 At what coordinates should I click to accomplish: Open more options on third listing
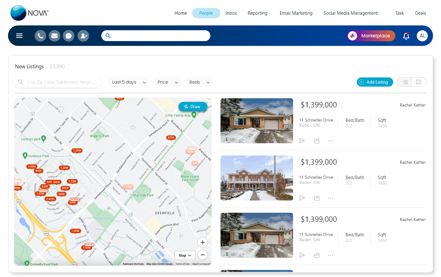330,255
